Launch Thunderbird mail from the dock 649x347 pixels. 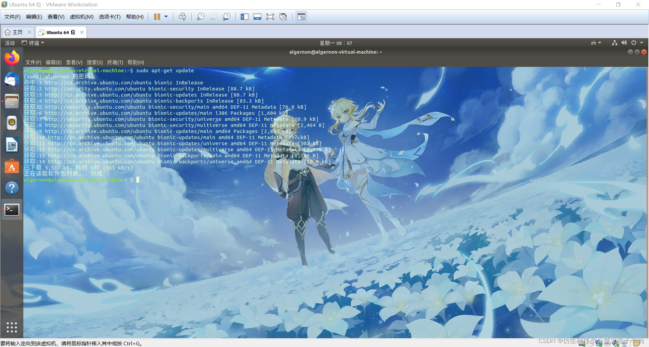tap(12, 80)
